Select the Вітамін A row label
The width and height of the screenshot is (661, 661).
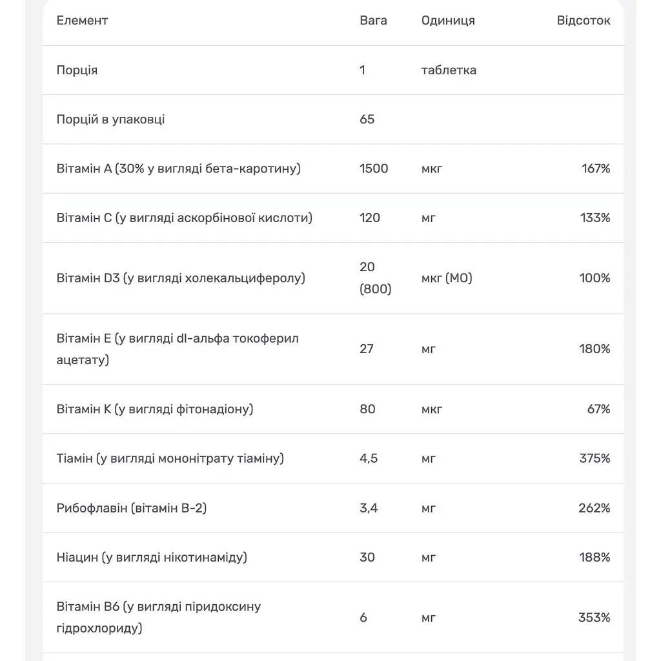pos(178,168)
